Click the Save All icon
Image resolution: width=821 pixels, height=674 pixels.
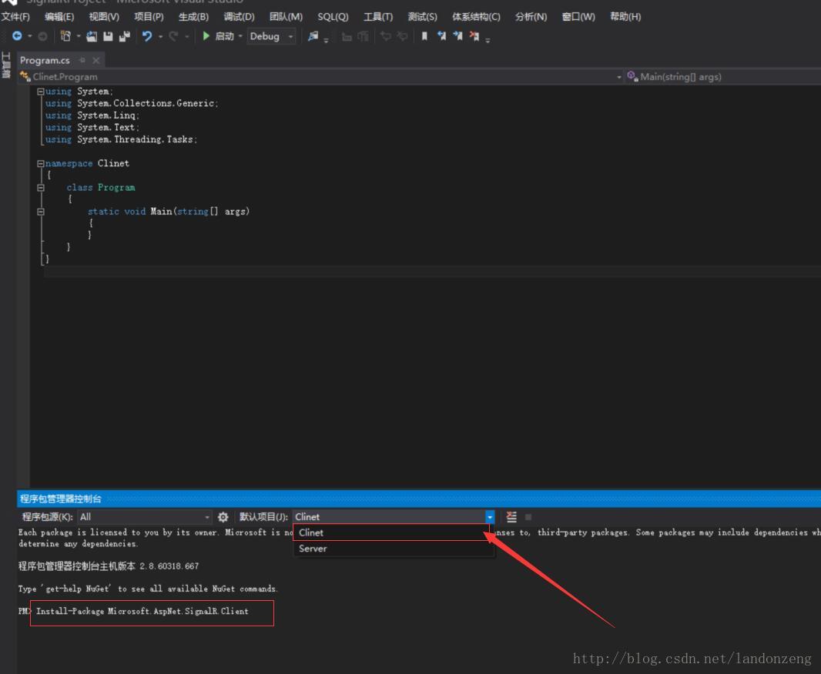click(124, 36)
